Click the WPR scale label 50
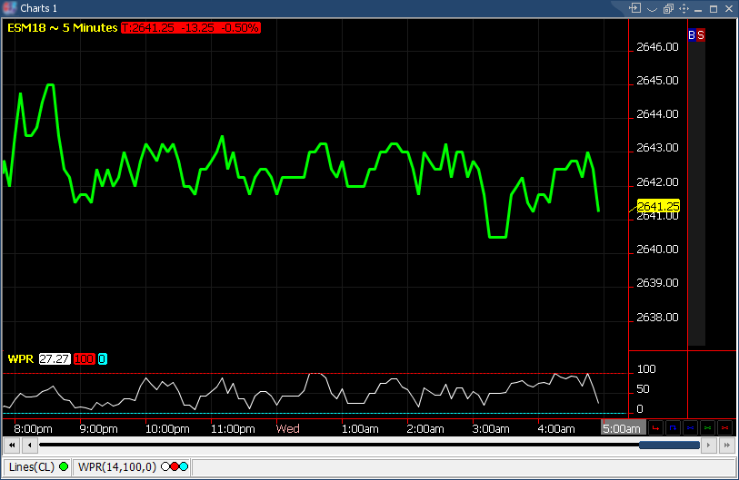This screenshot has width=739, height=480. [643, 389]
